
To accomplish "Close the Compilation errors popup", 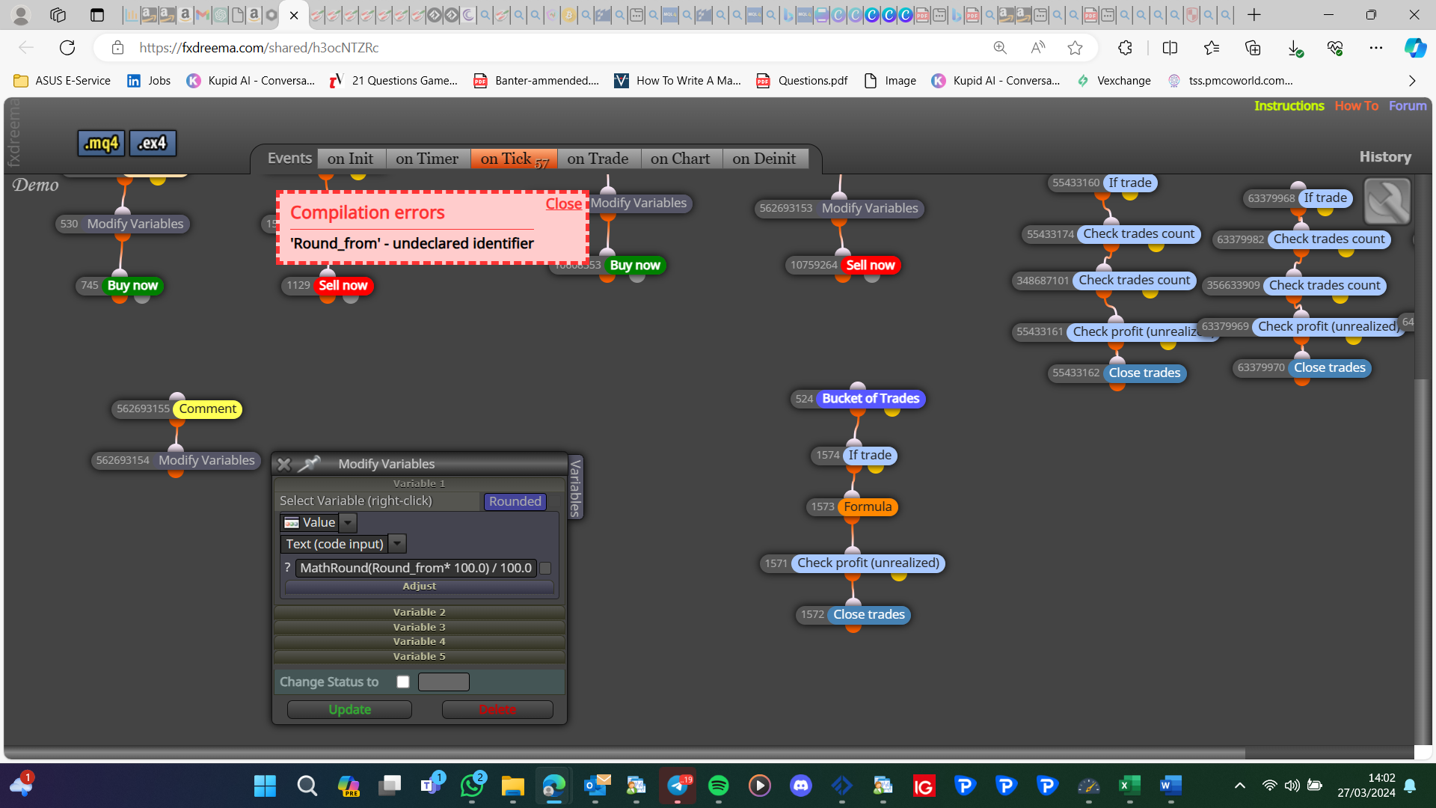I will point(563,203).
